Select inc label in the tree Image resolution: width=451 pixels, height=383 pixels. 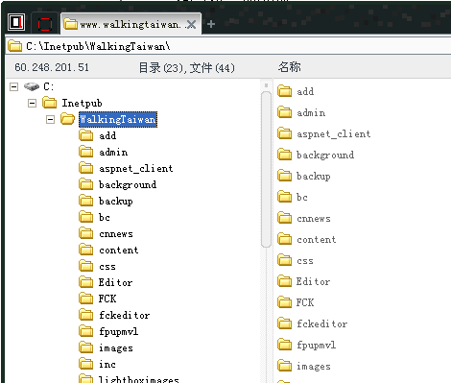pos(107,364)
